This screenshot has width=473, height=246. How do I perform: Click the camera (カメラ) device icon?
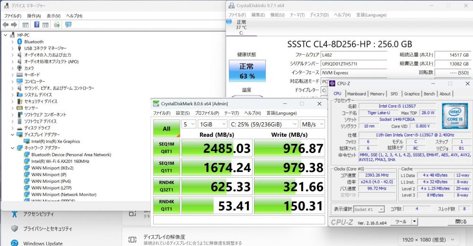19,68
